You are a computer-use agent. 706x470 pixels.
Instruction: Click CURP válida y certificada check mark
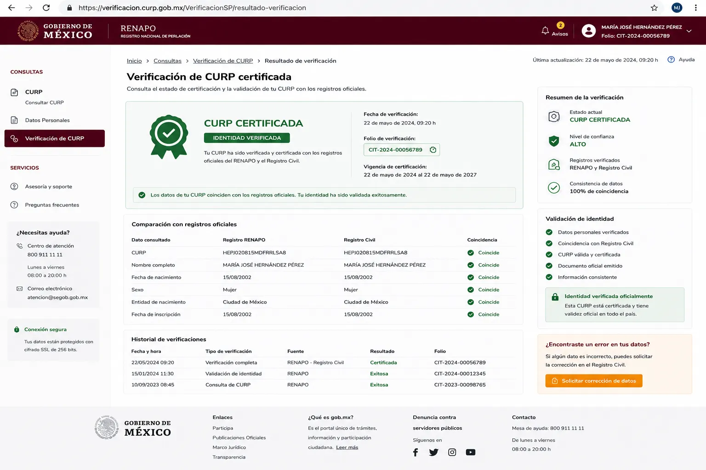pos(549,255)
